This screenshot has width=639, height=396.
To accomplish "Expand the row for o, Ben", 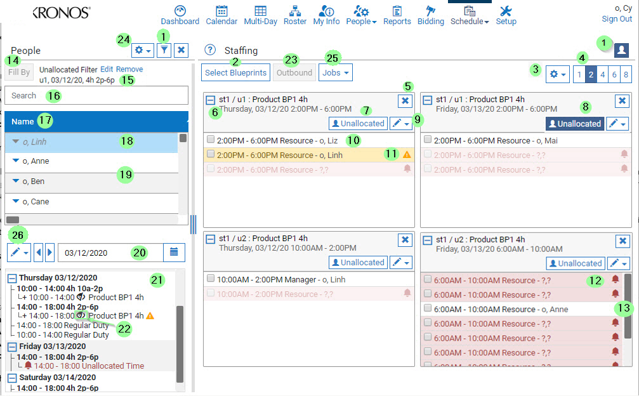I will click(16, 181).
